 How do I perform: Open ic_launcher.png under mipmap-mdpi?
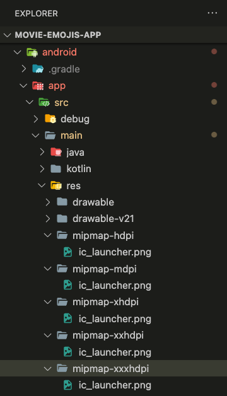[x=115, y=286]
